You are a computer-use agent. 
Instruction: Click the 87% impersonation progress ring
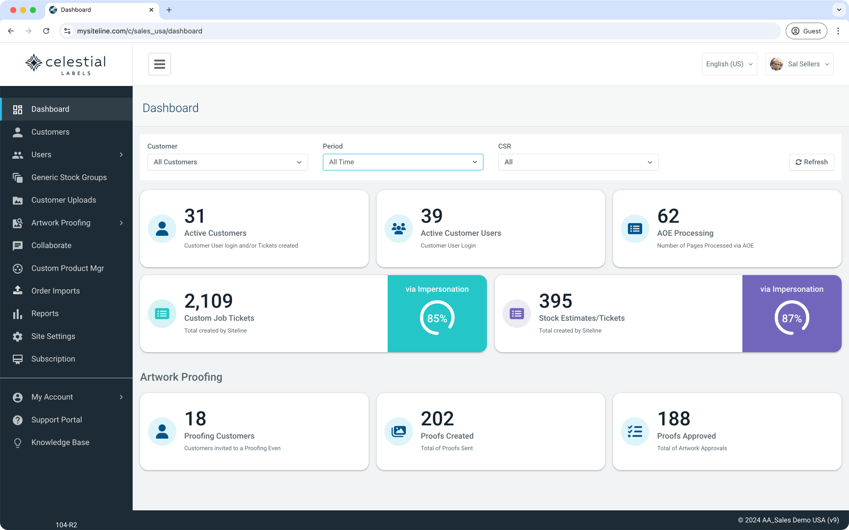(x=792, y=318)
